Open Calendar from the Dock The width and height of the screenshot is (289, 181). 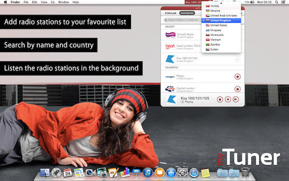tap(67, 173)
